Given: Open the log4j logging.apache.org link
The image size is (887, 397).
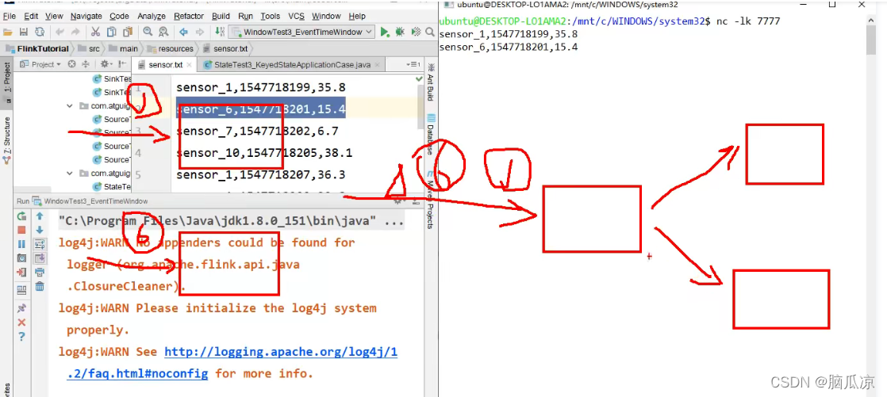Looking at the screenshot, I should (x=281, y=352).
